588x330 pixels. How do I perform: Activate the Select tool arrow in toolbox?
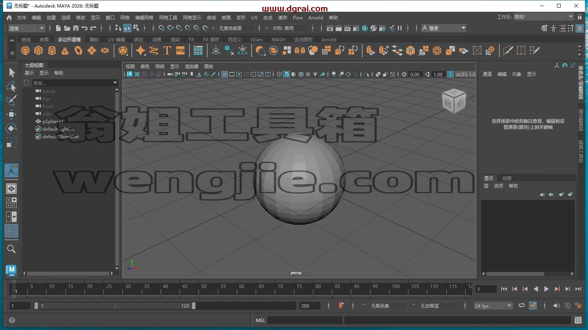(x=11, y=72)
